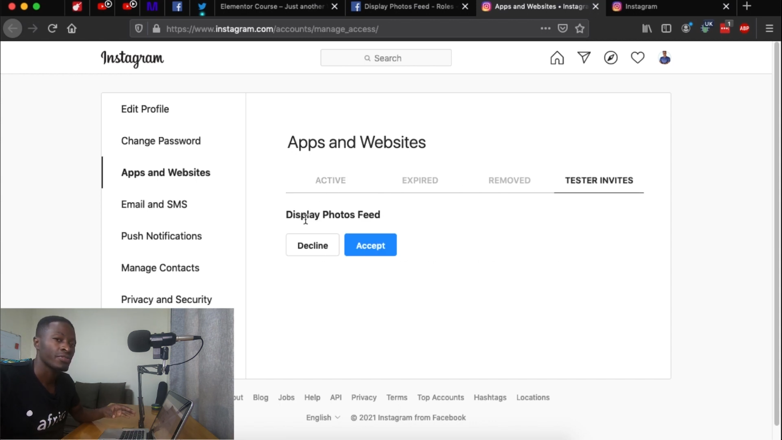Click the padlock site security icon
This screenshot has height=440, width=782.
(x=156, y=28)
